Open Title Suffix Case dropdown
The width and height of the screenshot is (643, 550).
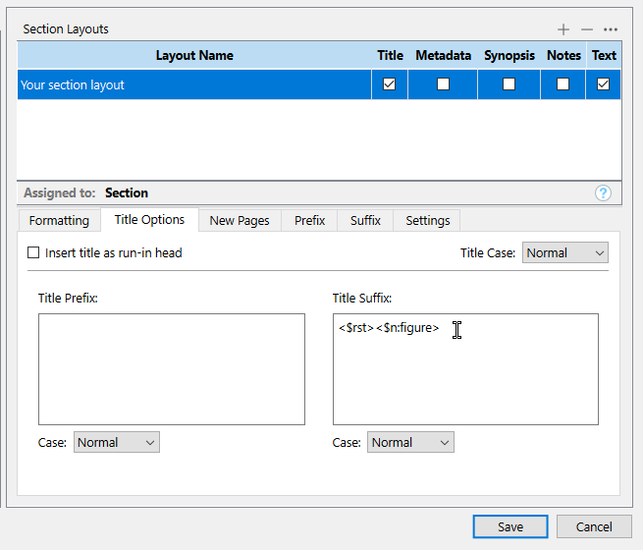point(410,443)
